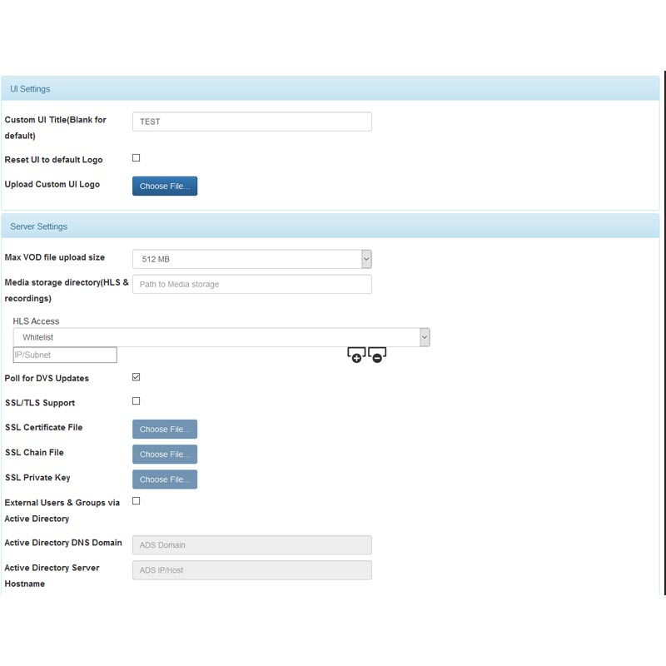Viewport: 666px width, 666px height.
Task: Expand the HLS Access Whitelist dropdown
Action: (221, 337)
